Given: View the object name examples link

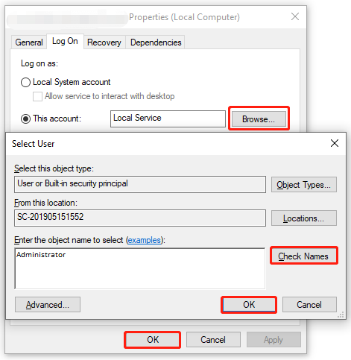Looking at the screenshot, I should [144, 240].
